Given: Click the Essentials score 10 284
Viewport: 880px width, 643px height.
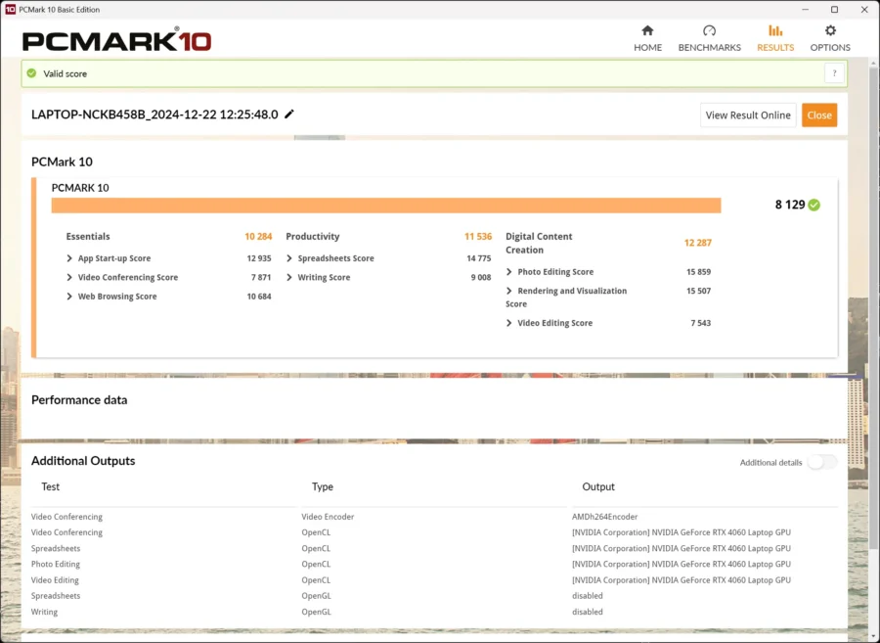Looking at the screenshot, I should coord(258,237).
